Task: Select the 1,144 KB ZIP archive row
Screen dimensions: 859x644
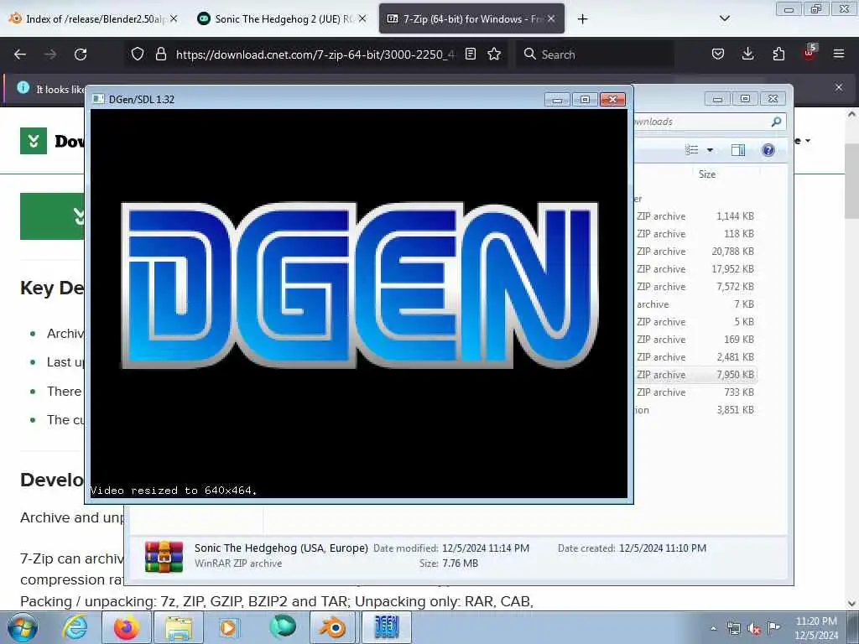Action: [x=695, y=216]
